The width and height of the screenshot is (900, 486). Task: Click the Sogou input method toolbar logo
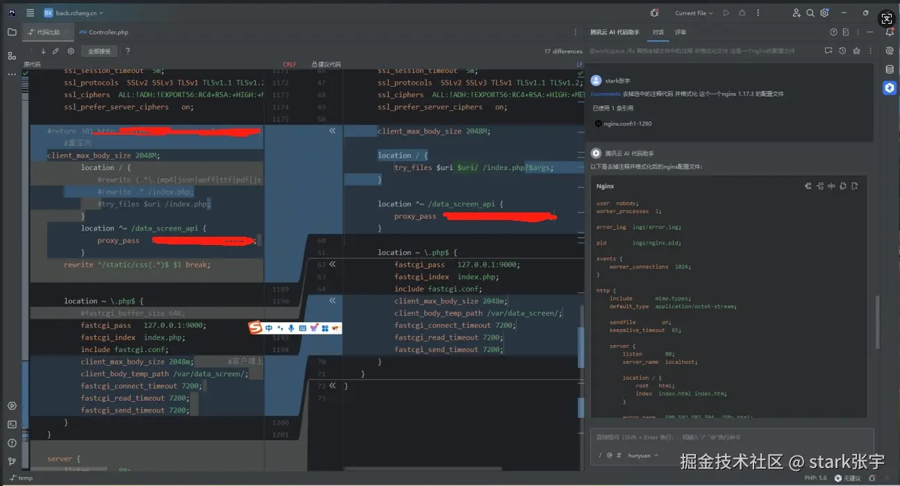click(256, 327)
